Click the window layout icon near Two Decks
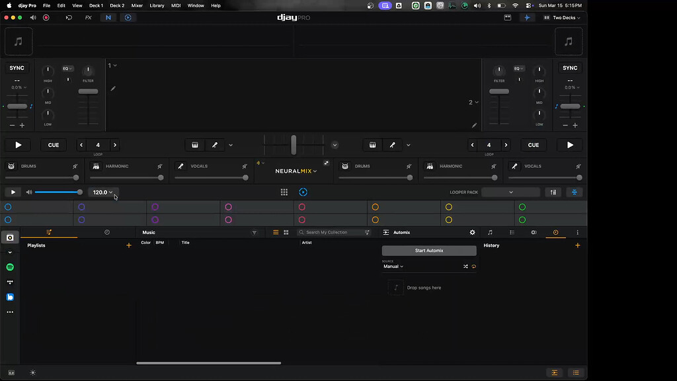The height and width of the screenshot is (381, 677). click(x=508, y=18)
